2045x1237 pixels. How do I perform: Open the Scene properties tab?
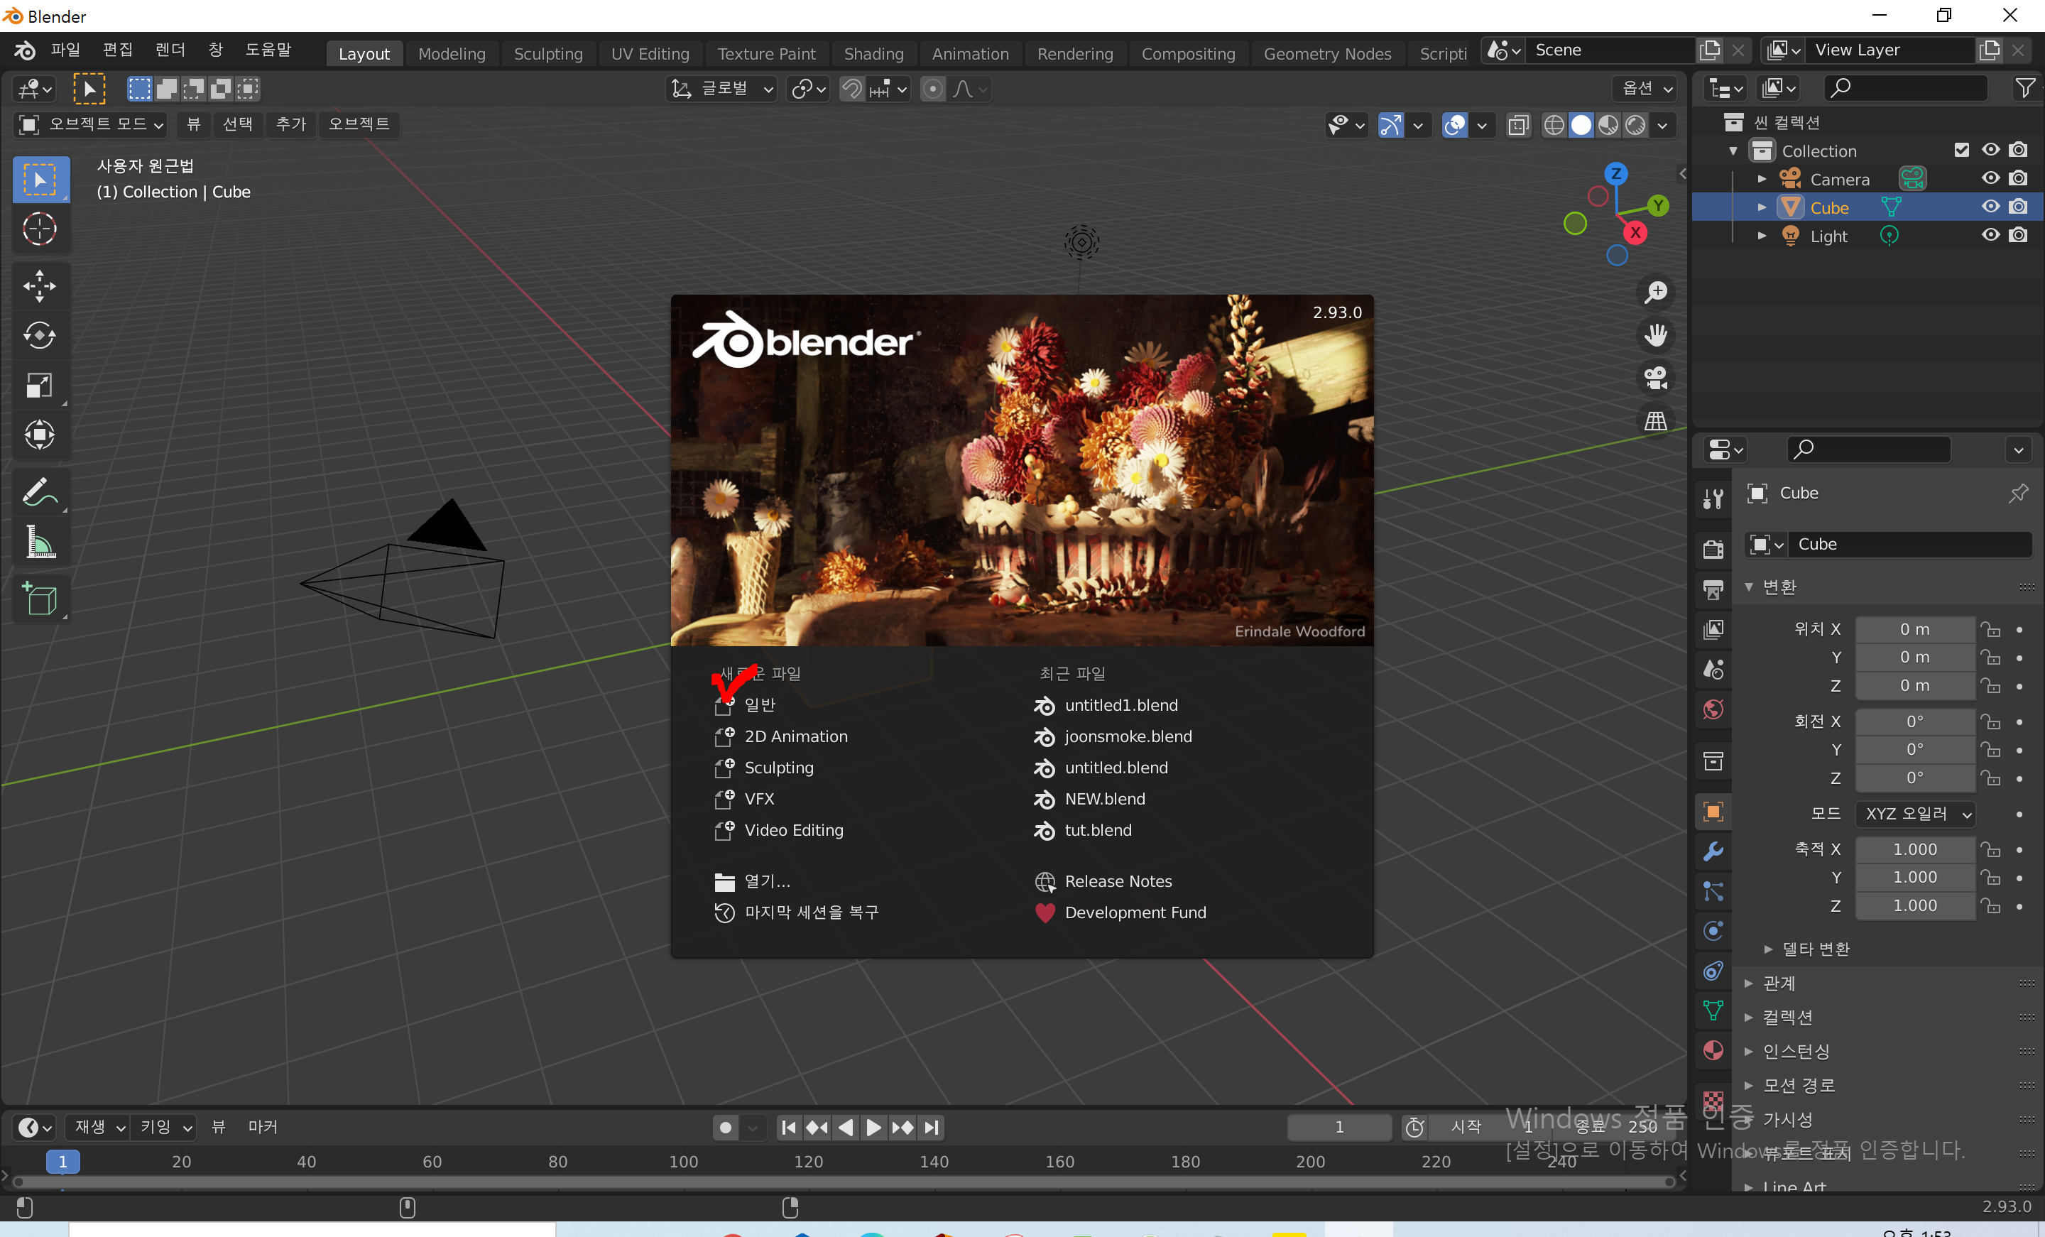[x=1713, y=669]
